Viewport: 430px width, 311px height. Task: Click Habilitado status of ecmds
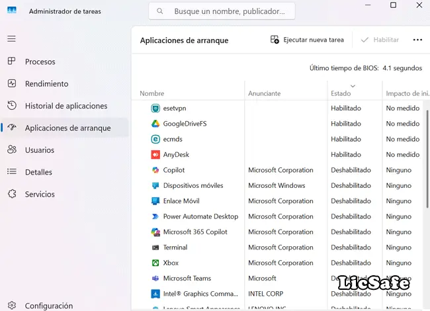(346, 139)
